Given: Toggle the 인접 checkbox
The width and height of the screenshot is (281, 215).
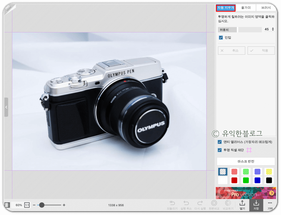Looking at the screenshot, I should coord(221,38).
